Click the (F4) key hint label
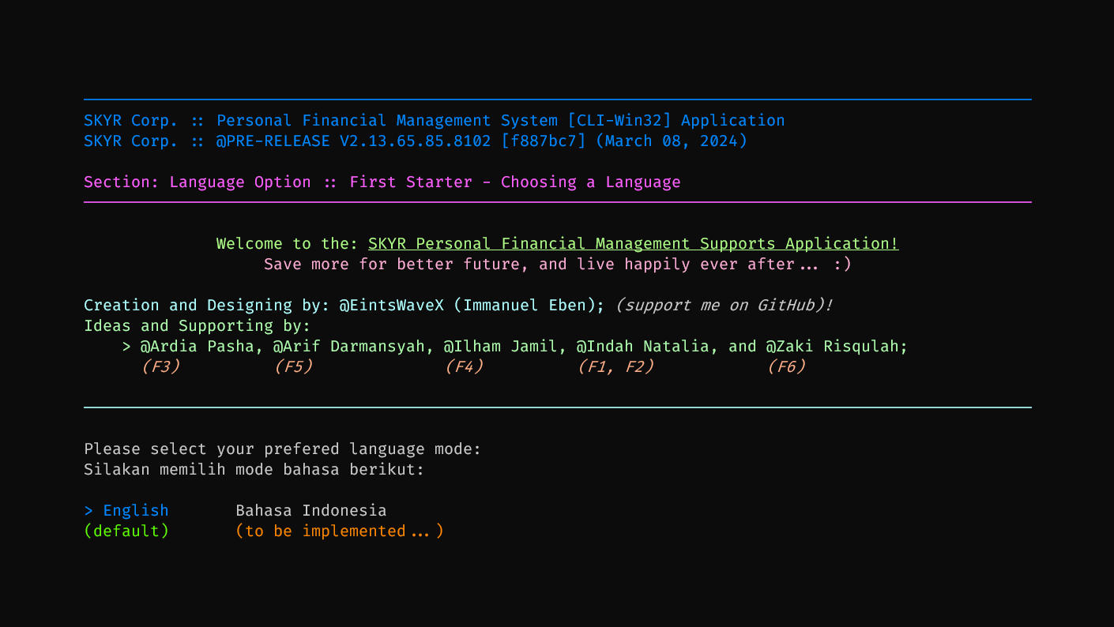 [x=465, y=366]
